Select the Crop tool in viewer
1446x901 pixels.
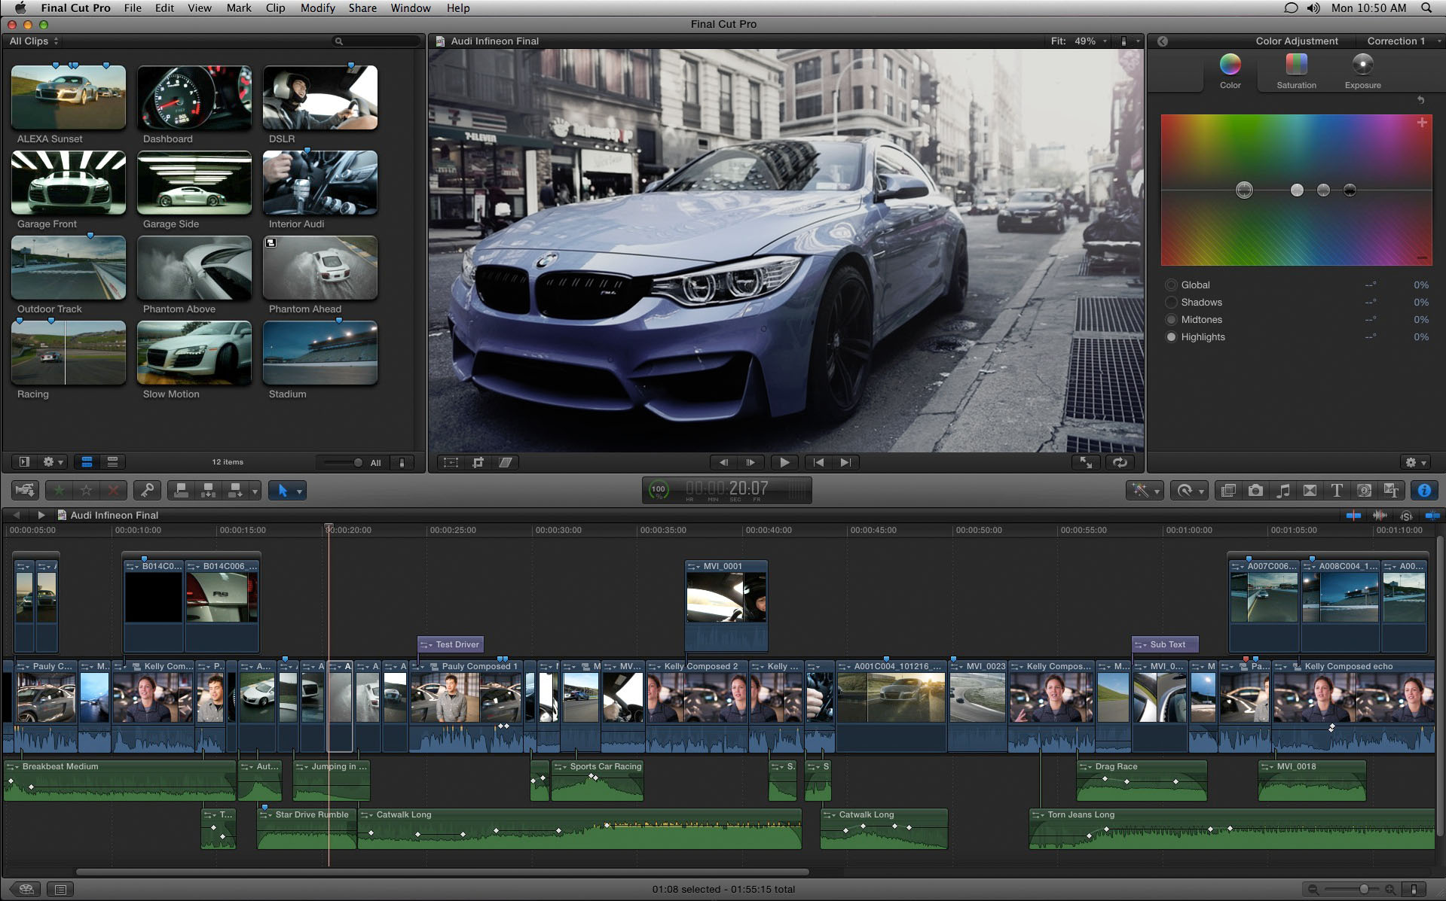pos(478,462)
